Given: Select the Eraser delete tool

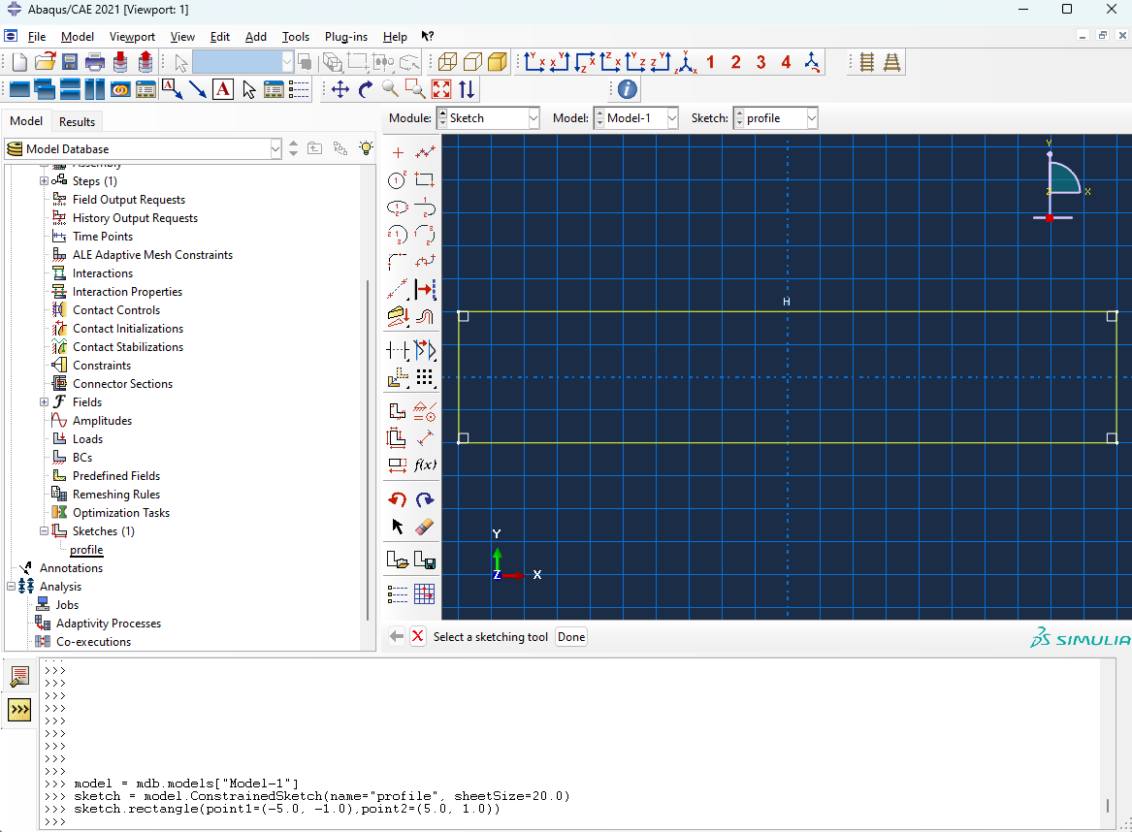Looking at the screenshot, I should pos(425,527).
